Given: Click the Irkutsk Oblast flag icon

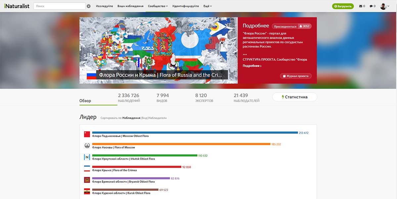Looking at the screenshot, I should (87, 157).
